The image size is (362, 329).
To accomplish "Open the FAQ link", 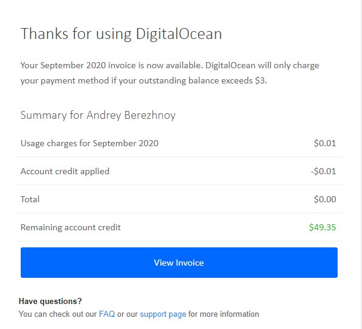I will [x=107, y=314].
